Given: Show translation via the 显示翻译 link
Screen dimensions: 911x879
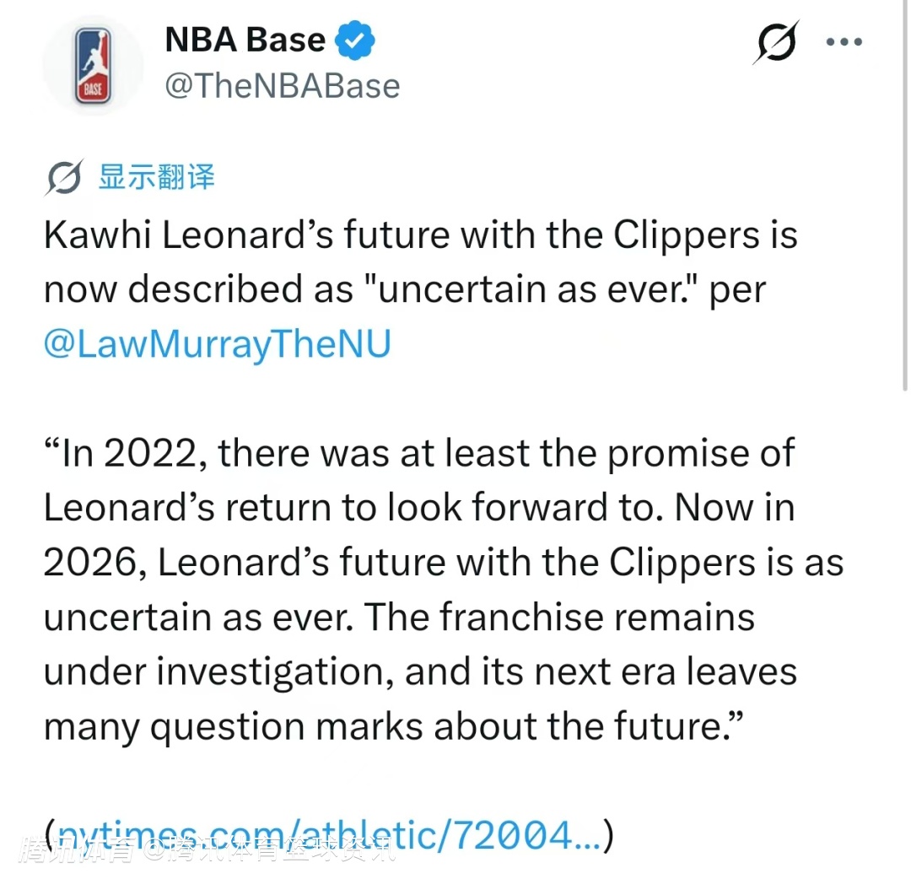Looking at the screenshot, I should coord(157,177).
